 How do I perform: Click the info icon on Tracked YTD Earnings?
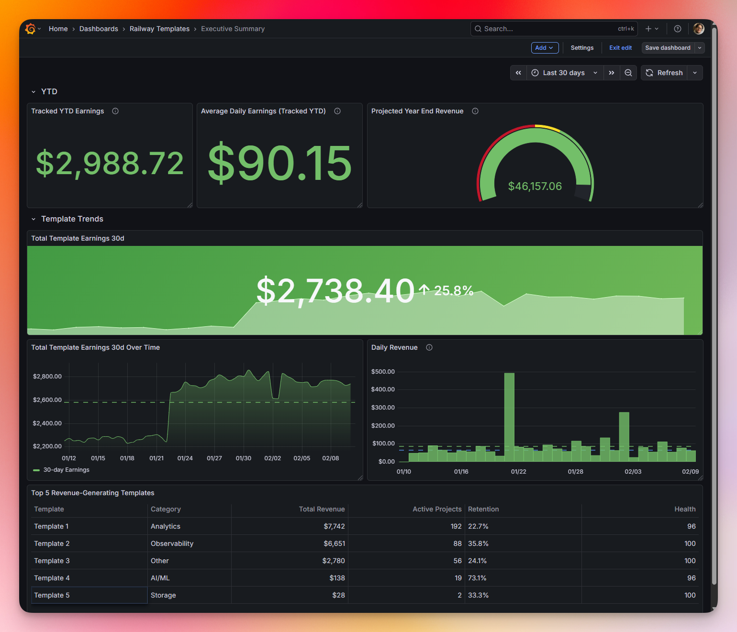pos(115,111)
